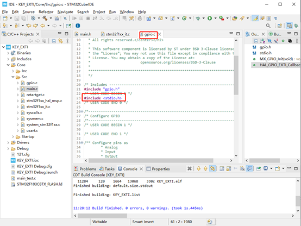Click the External Tools run icon
Image resolution: width=301 pixels, height=226 pixels.
tap(222, 18)
